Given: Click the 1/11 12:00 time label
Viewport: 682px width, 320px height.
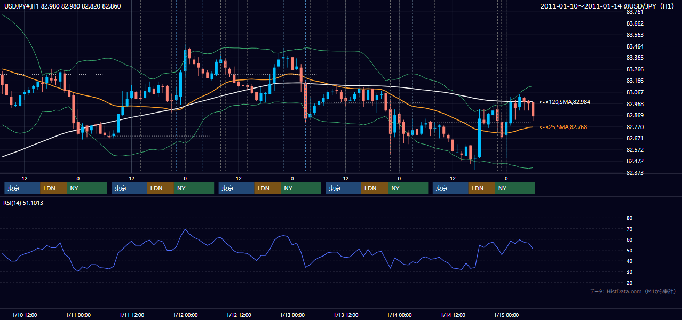Looking at the screenshot, I should tap(131, 315).
